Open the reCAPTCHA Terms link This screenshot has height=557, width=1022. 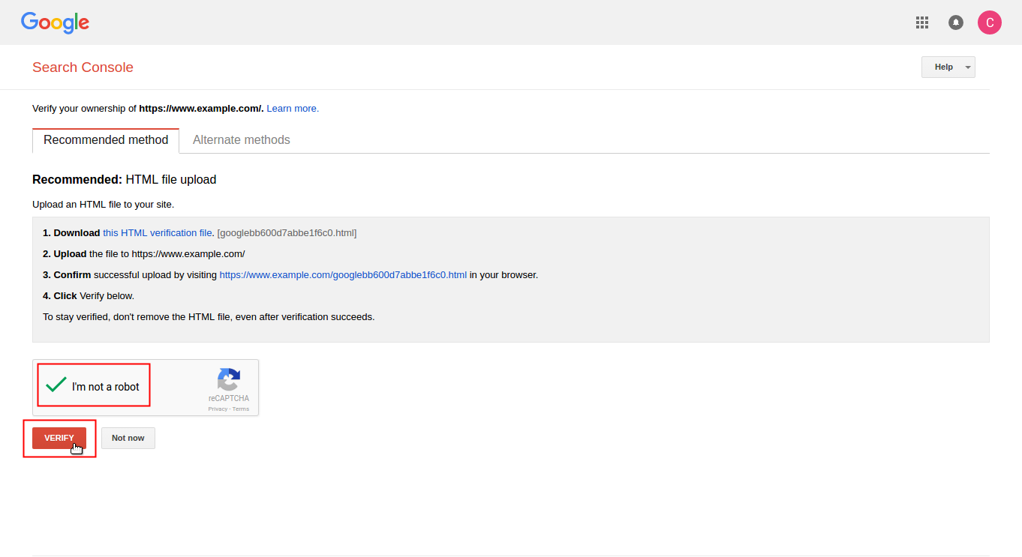point(241,409)
